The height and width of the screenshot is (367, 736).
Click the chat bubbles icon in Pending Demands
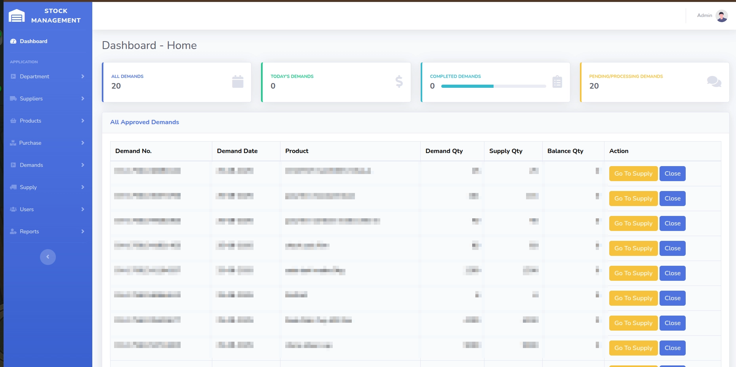(x=714, y=82)
